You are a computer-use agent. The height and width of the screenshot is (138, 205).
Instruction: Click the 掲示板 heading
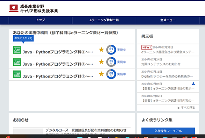point(147,36)
